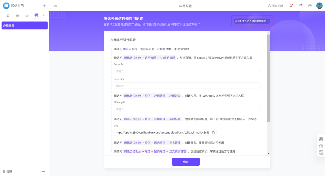325x176 pixels.
Task: Open the 正文模板管理 console link
Action: click(155, 151)
